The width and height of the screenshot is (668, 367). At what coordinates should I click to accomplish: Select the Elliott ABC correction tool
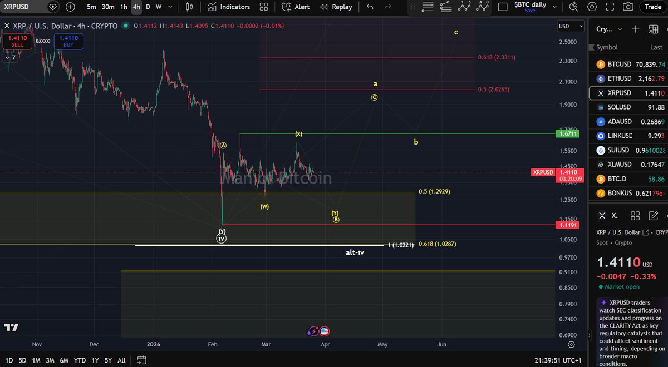pos(482,6)
